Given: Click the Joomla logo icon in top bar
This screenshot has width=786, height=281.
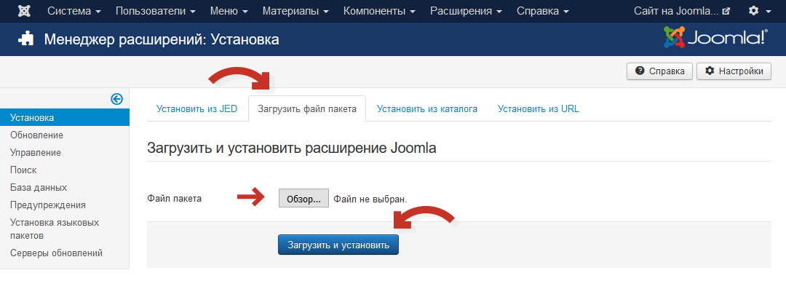Looking at the screenshot, I should tap(23, 10).
